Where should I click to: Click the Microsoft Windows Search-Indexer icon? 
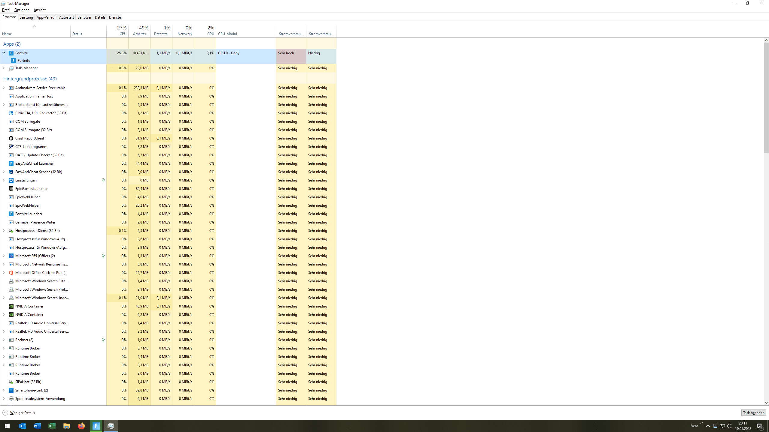(11, 298)
